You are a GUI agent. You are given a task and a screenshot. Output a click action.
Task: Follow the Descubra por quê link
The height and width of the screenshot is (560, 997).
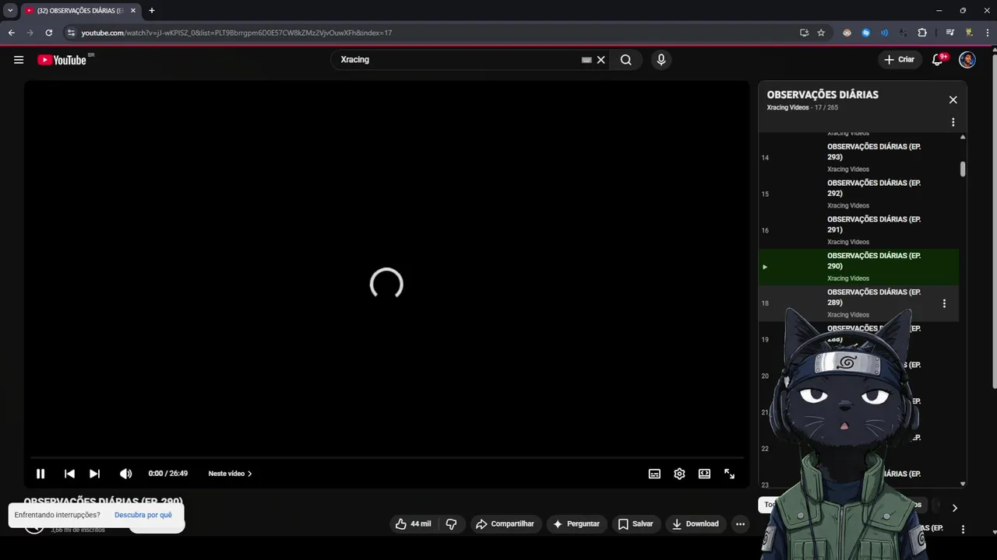coord(143,515)
